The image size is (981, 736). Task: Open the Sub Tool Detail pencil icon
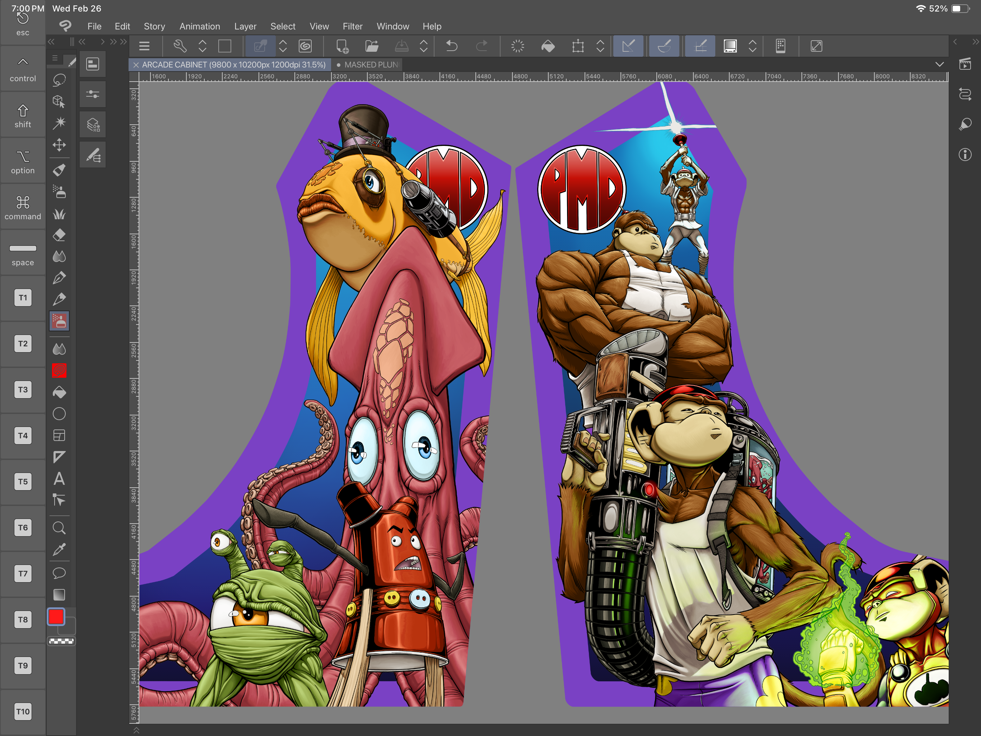click(x=93, y=155)
